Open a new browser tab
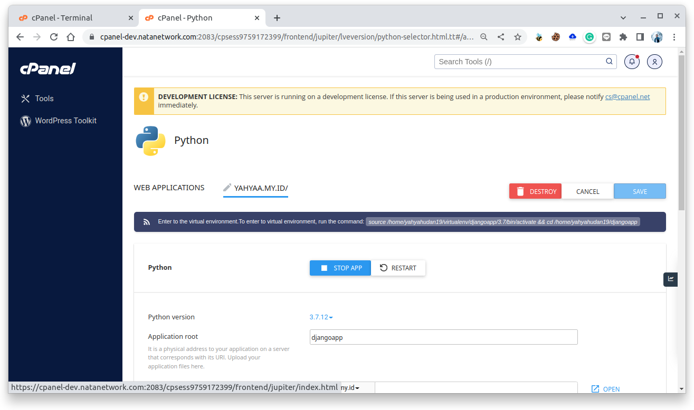Image resolution: width=694 pixels, height=410 pixels. pyautogui.click(x=277, y=18)
